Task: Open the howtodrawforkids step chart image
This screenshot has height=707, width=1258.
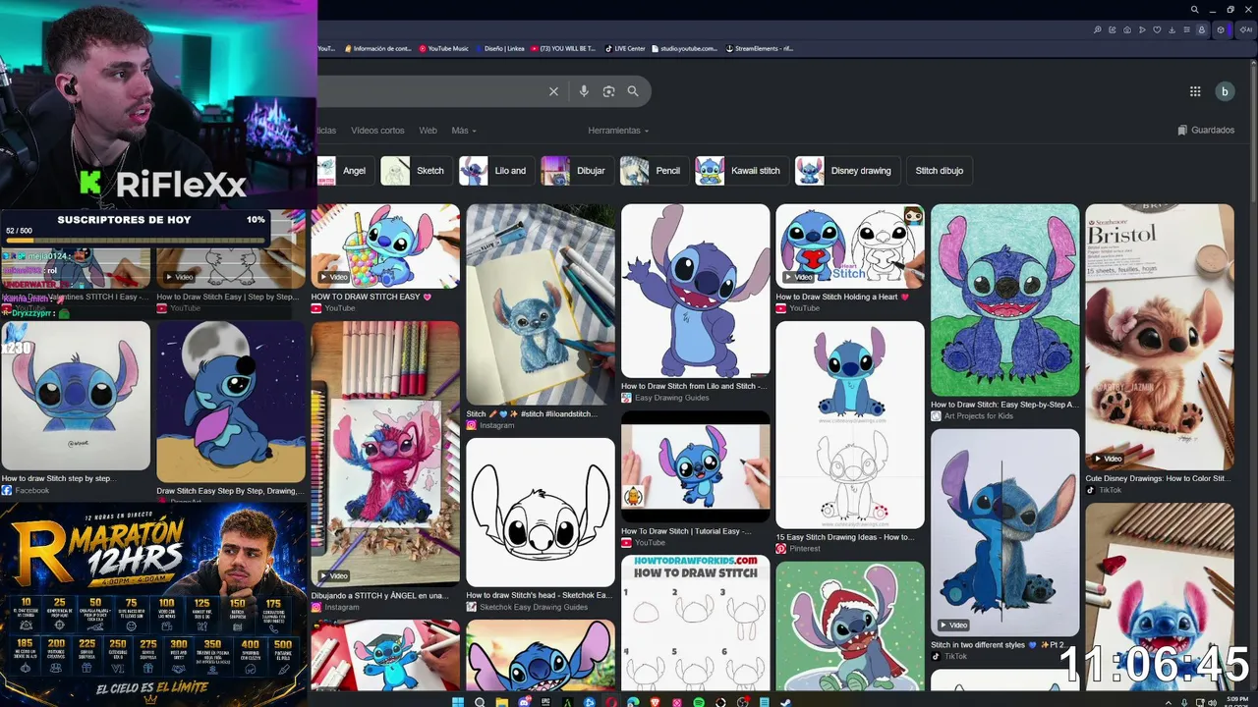Action: coord(696,623)
